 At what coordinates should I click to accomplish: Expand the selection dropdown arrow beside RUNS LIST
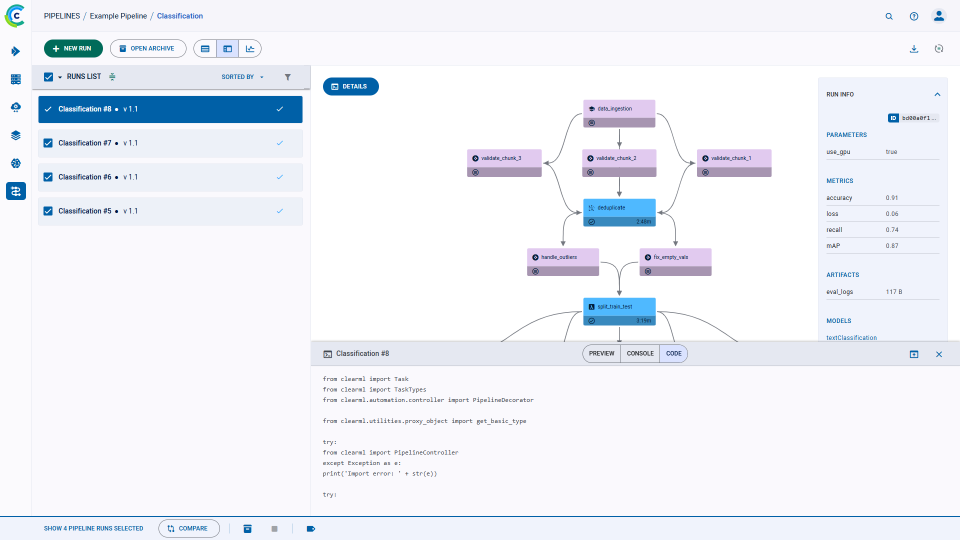click(60, 77)
